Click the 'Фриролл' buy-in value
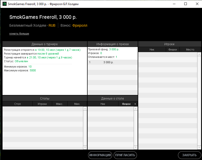Image resolution: width=202 pixels, height=160 pixels. click(x=80, y=25)
